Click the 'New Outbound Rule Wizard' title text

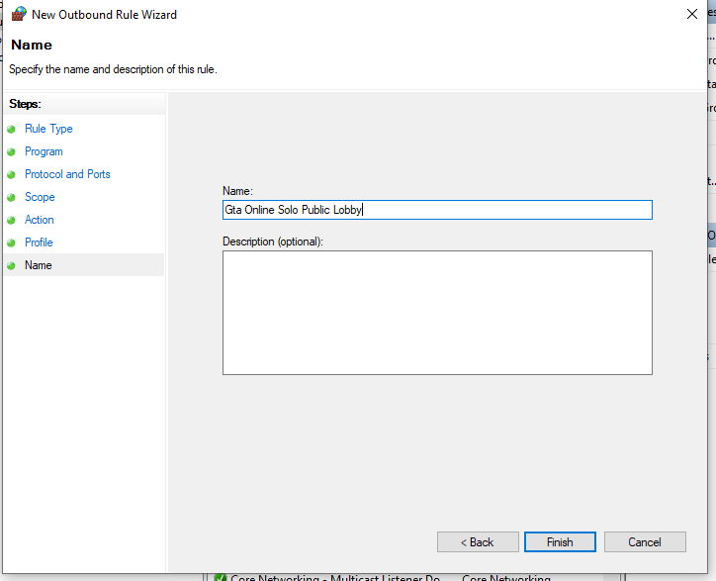104,15
